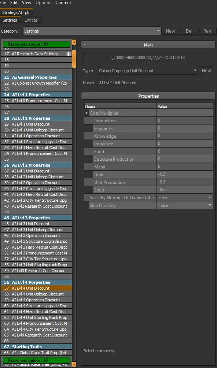Screen dimensions: 217x368
Task: Switch to the Entities tab
Action: 31,20
